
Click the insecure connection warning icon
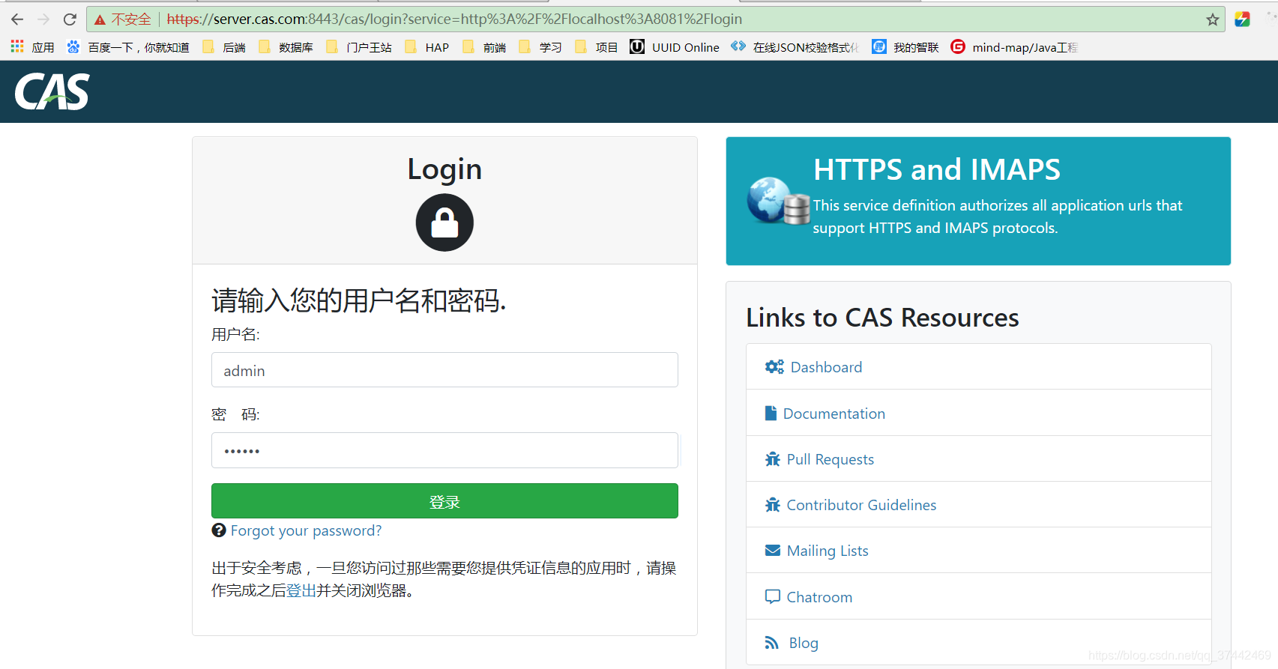[100, 19]
